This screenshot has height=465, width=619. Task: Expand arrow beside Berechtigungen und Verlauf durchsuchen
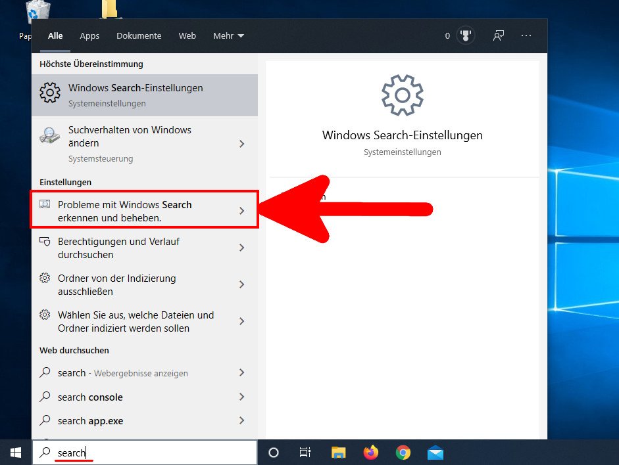pos(241,248)
